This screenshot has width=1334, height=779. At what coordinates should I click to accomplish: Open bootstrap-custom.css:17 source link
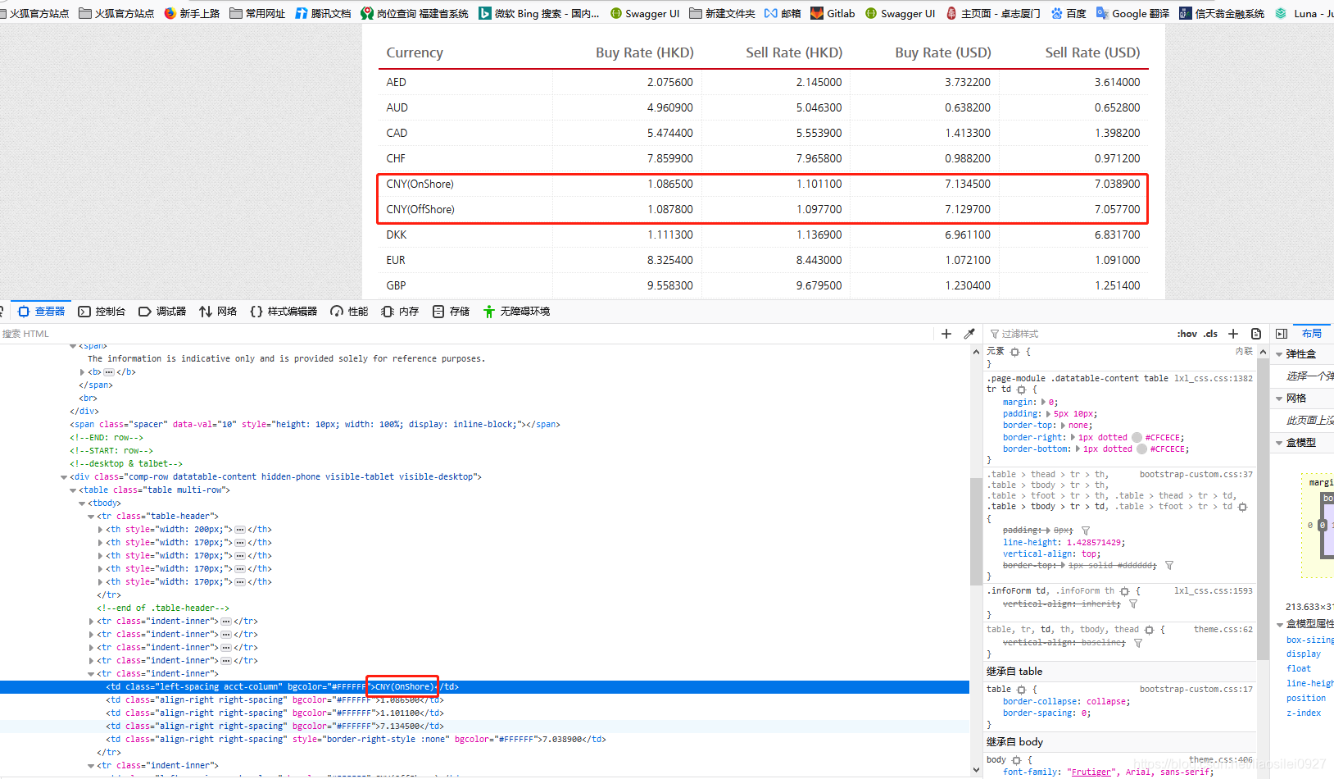(1196, 689)
